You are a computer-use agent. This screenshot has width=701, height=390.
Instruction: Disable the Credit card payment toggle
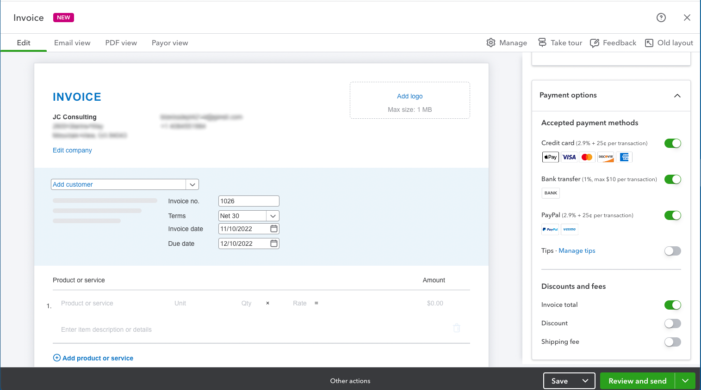[x=672, y=143]
